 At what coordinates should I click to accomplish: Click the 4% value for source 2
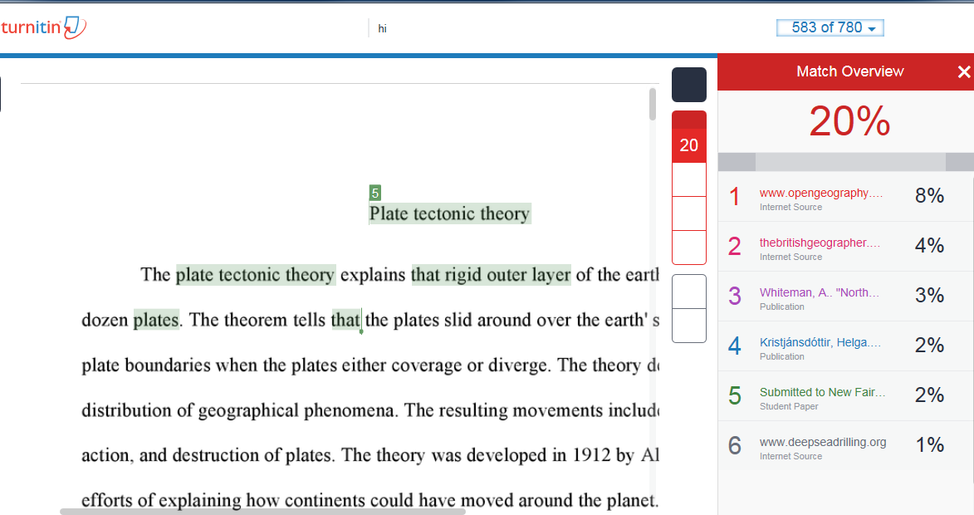929,245
